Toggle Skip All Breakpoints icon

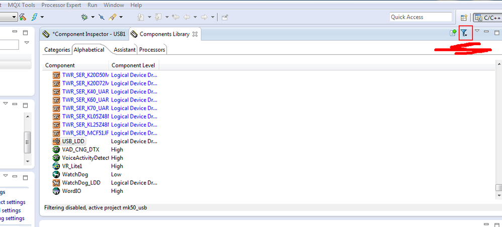point(102,17)
